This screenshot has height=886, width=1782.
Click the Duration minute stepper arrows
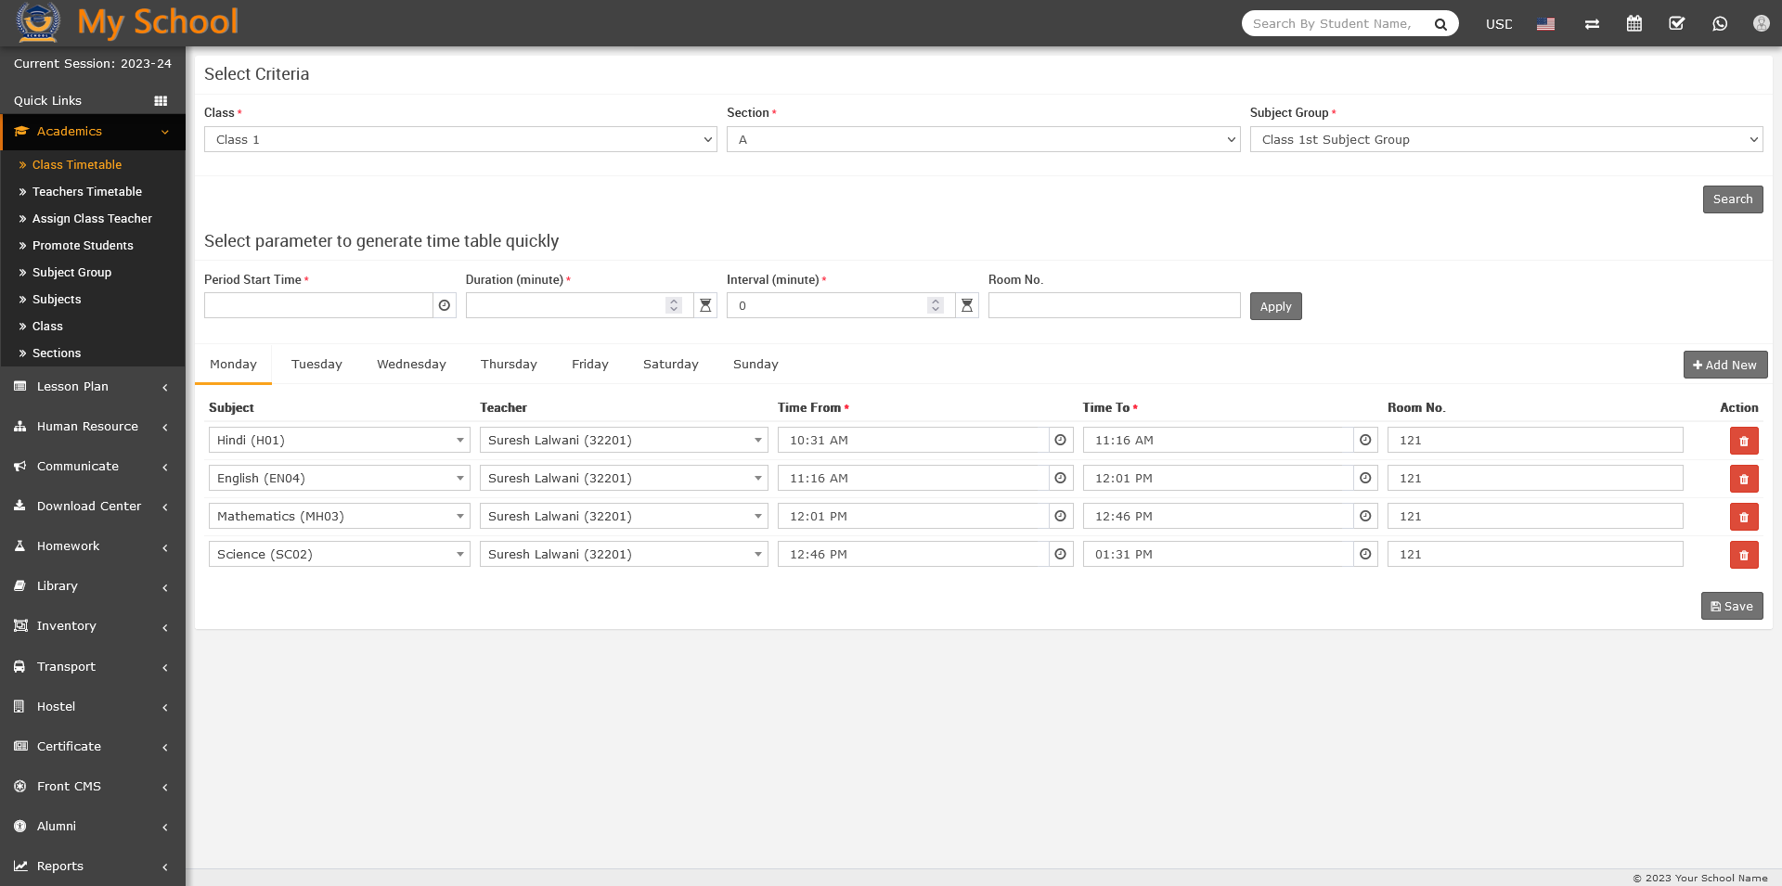pos(674,305)
